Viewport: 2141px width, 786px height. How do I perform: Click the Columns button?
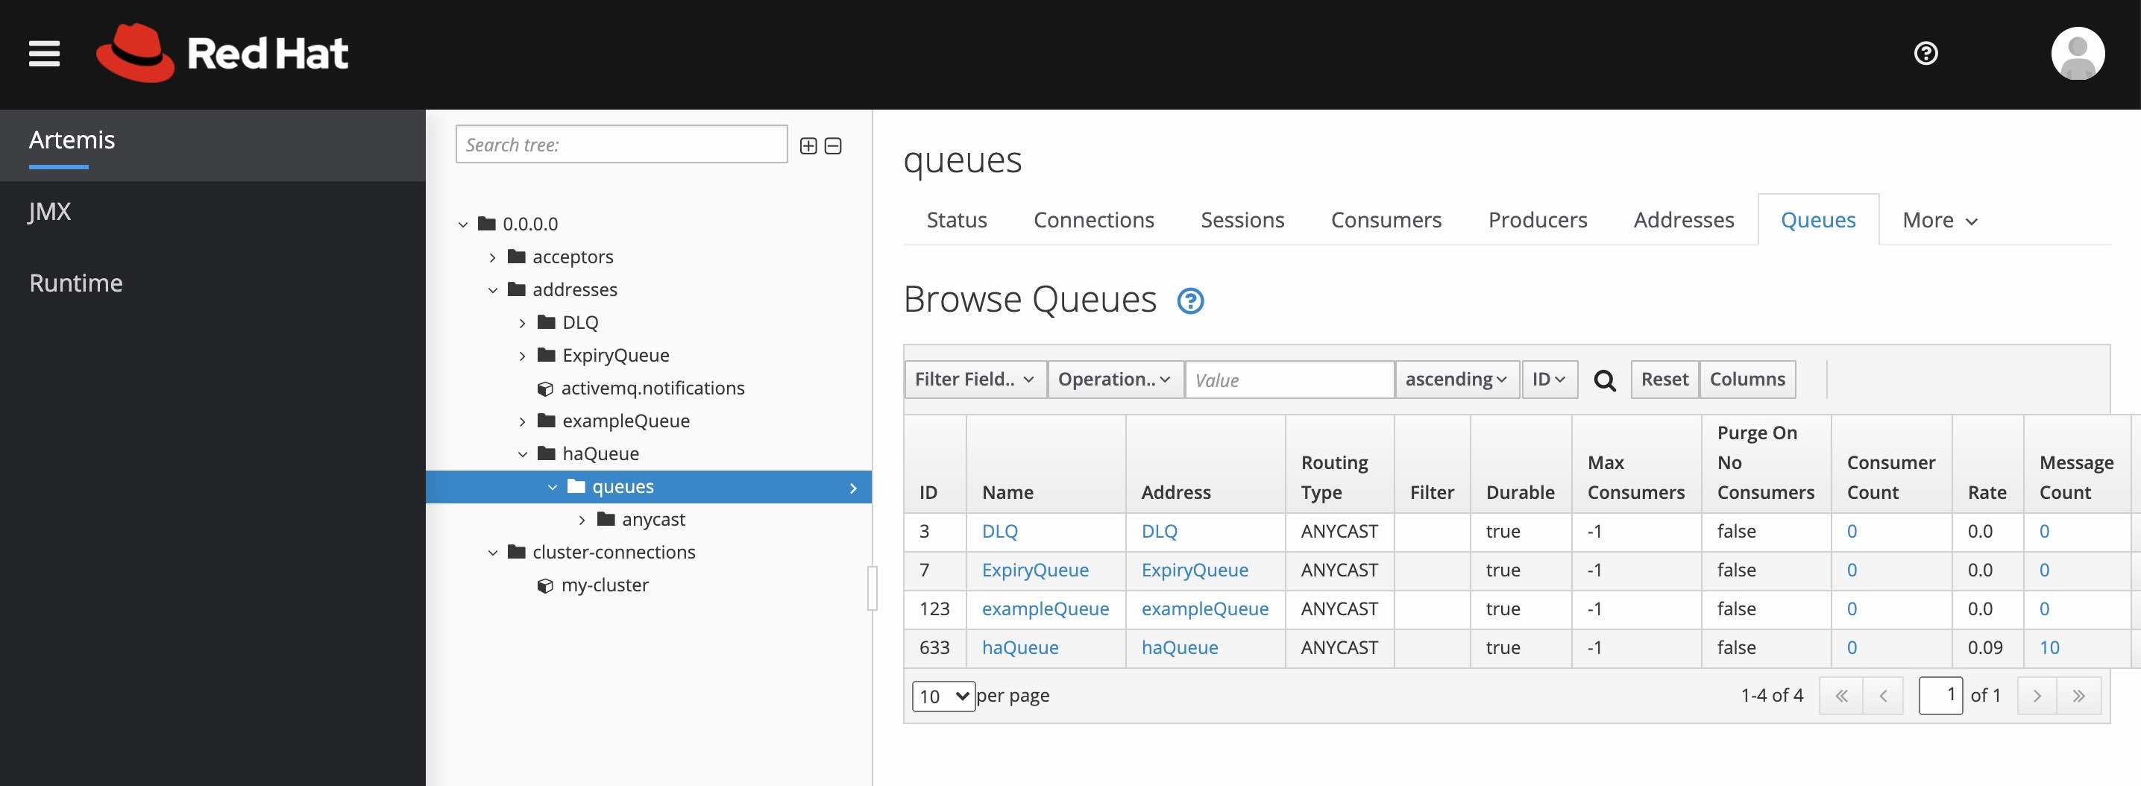[x=1747, y=380]
